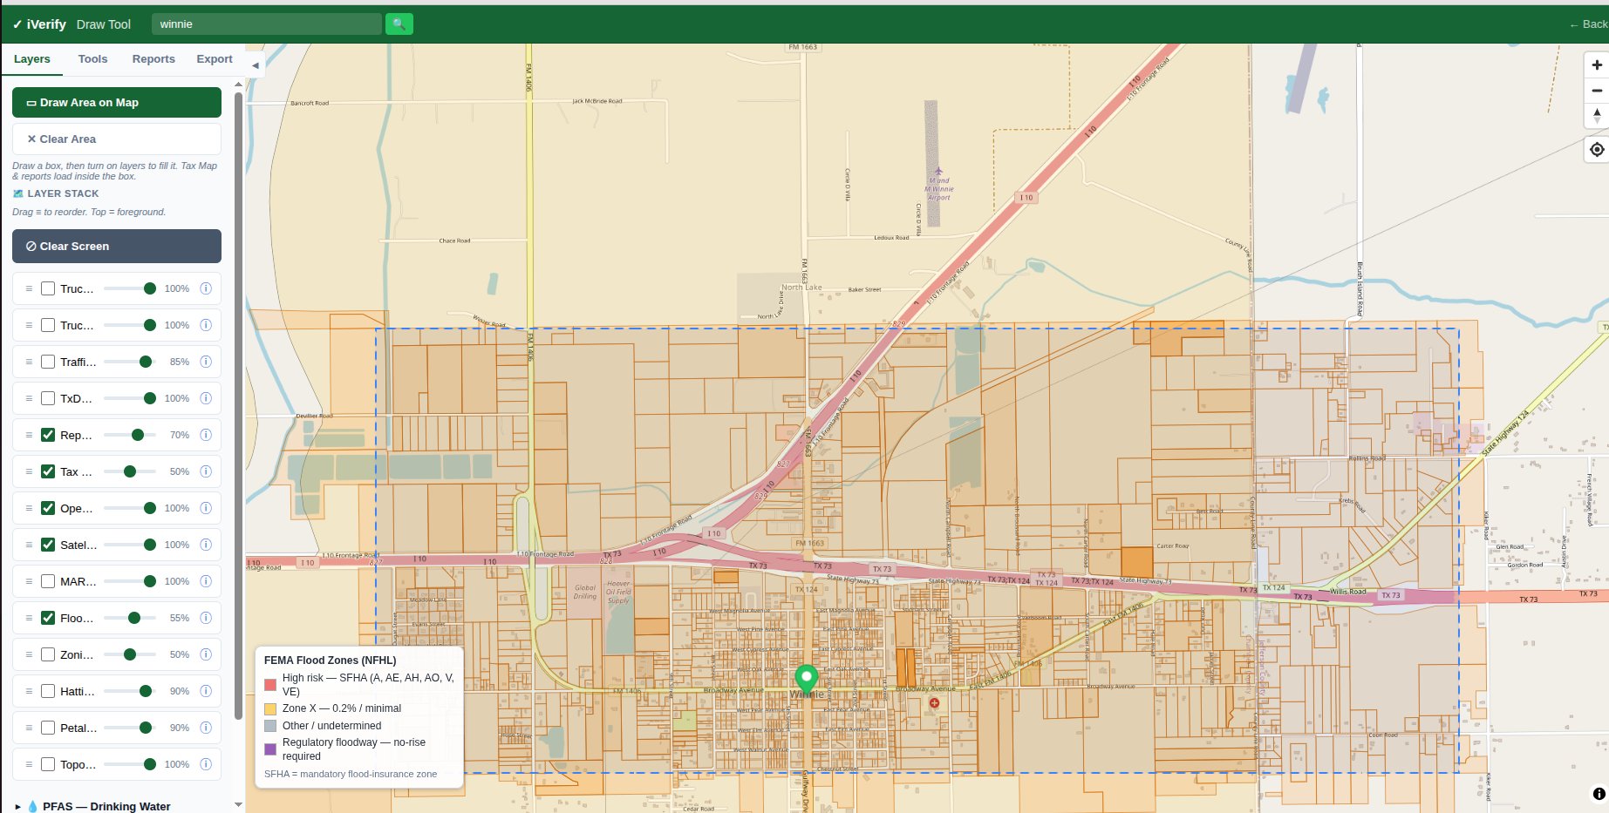
Task: Enable the Hatti… layer checkbox
Action: pos(48,691)
